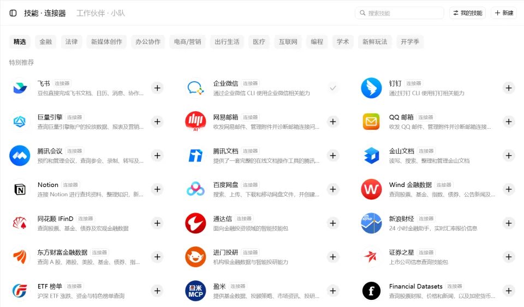The height and width of the screenshot is (307, 524).
Task: Focus the 搜索技能 search field
Action: pos(400,13)
